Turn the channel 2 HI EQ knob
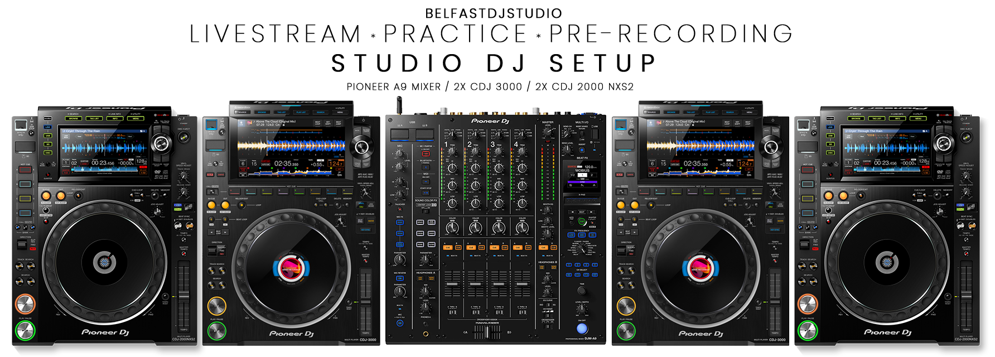This screenshot has width=995, height=357. 476,168
